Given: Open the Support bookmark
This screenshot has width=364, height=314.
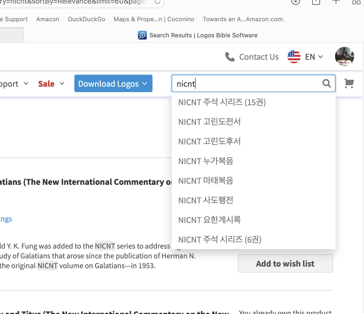Looking at the screenshot, I should coord(14,19).
